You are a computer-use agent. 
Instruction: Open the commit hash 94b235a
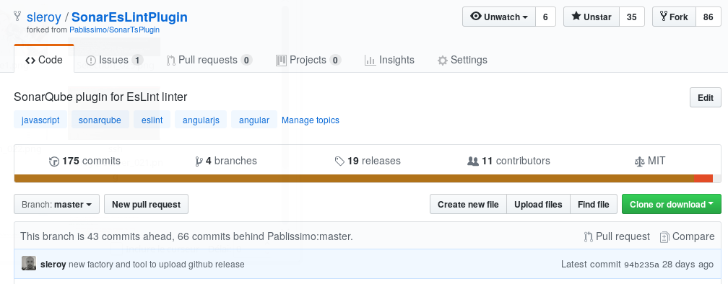click(641, 265)
